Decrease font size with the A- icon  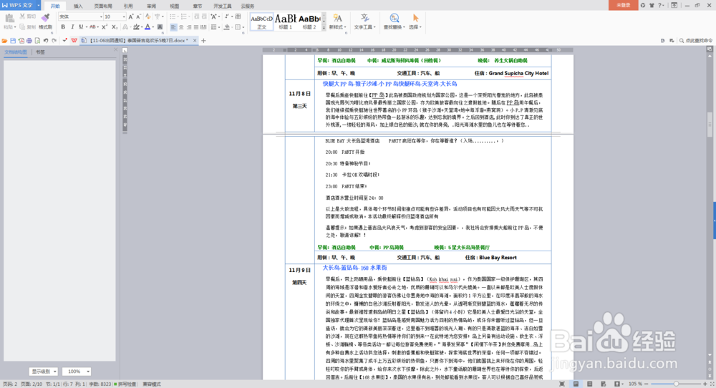(138, 17)
